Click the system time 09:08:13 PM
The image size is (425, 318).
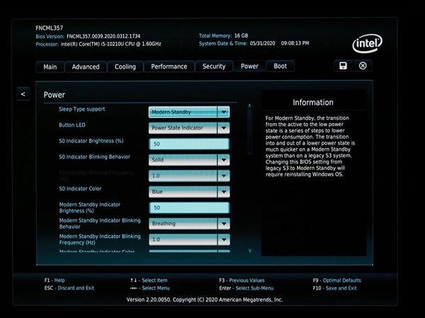tap(295, 43)
